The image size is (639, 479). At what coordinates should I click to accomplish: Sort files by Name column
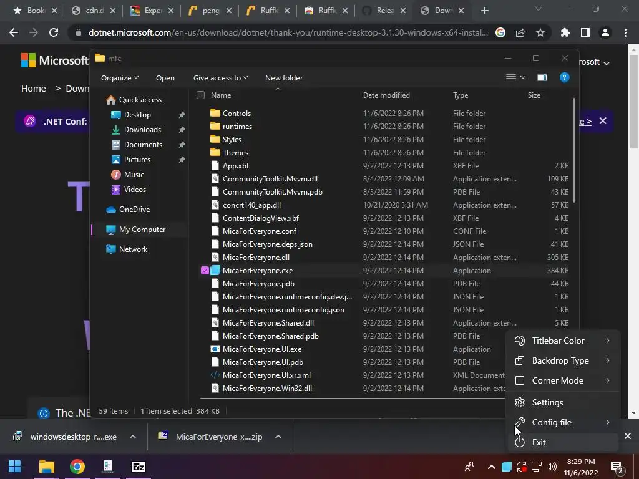coord(221,95)
